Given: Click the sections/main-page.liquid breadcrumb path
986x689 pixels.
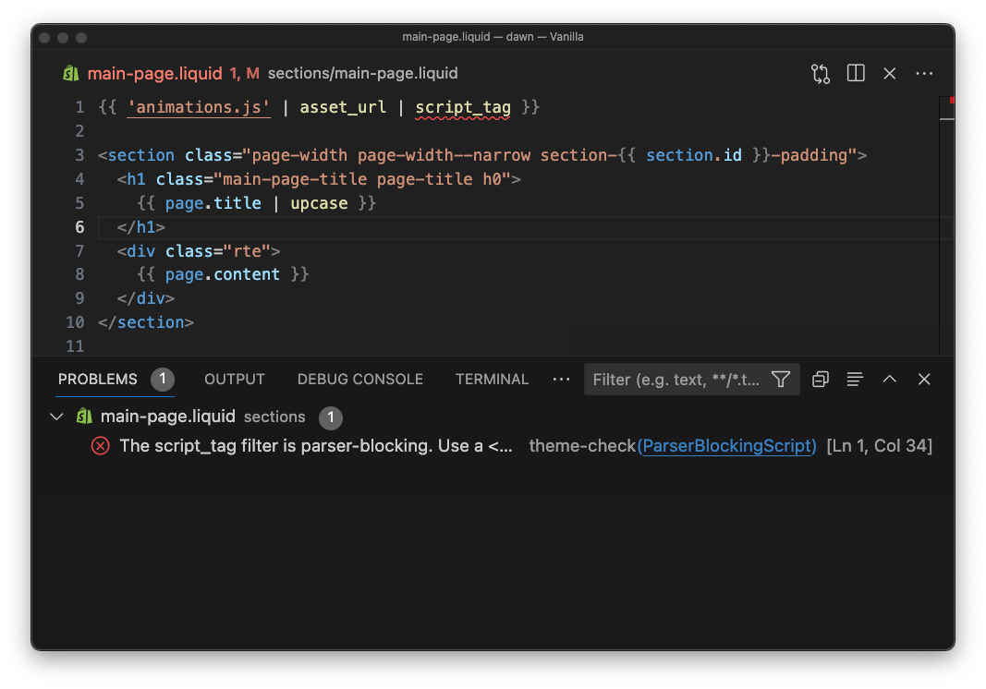Looking at the screenshot, I should pyautogui.click(x=362, y=74).
